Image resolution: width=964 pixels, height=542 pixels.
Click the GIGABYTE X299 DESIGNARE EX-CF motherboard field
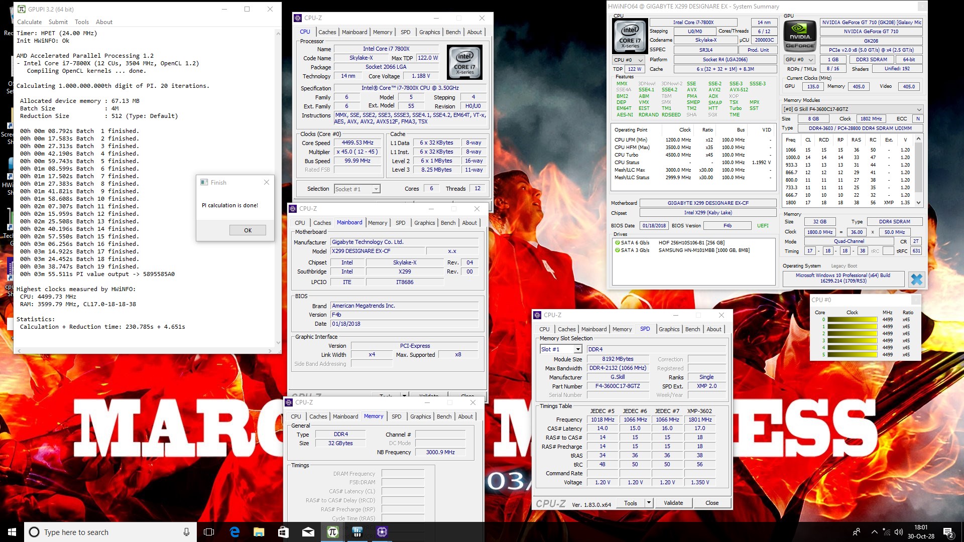[x=708, y=203]
